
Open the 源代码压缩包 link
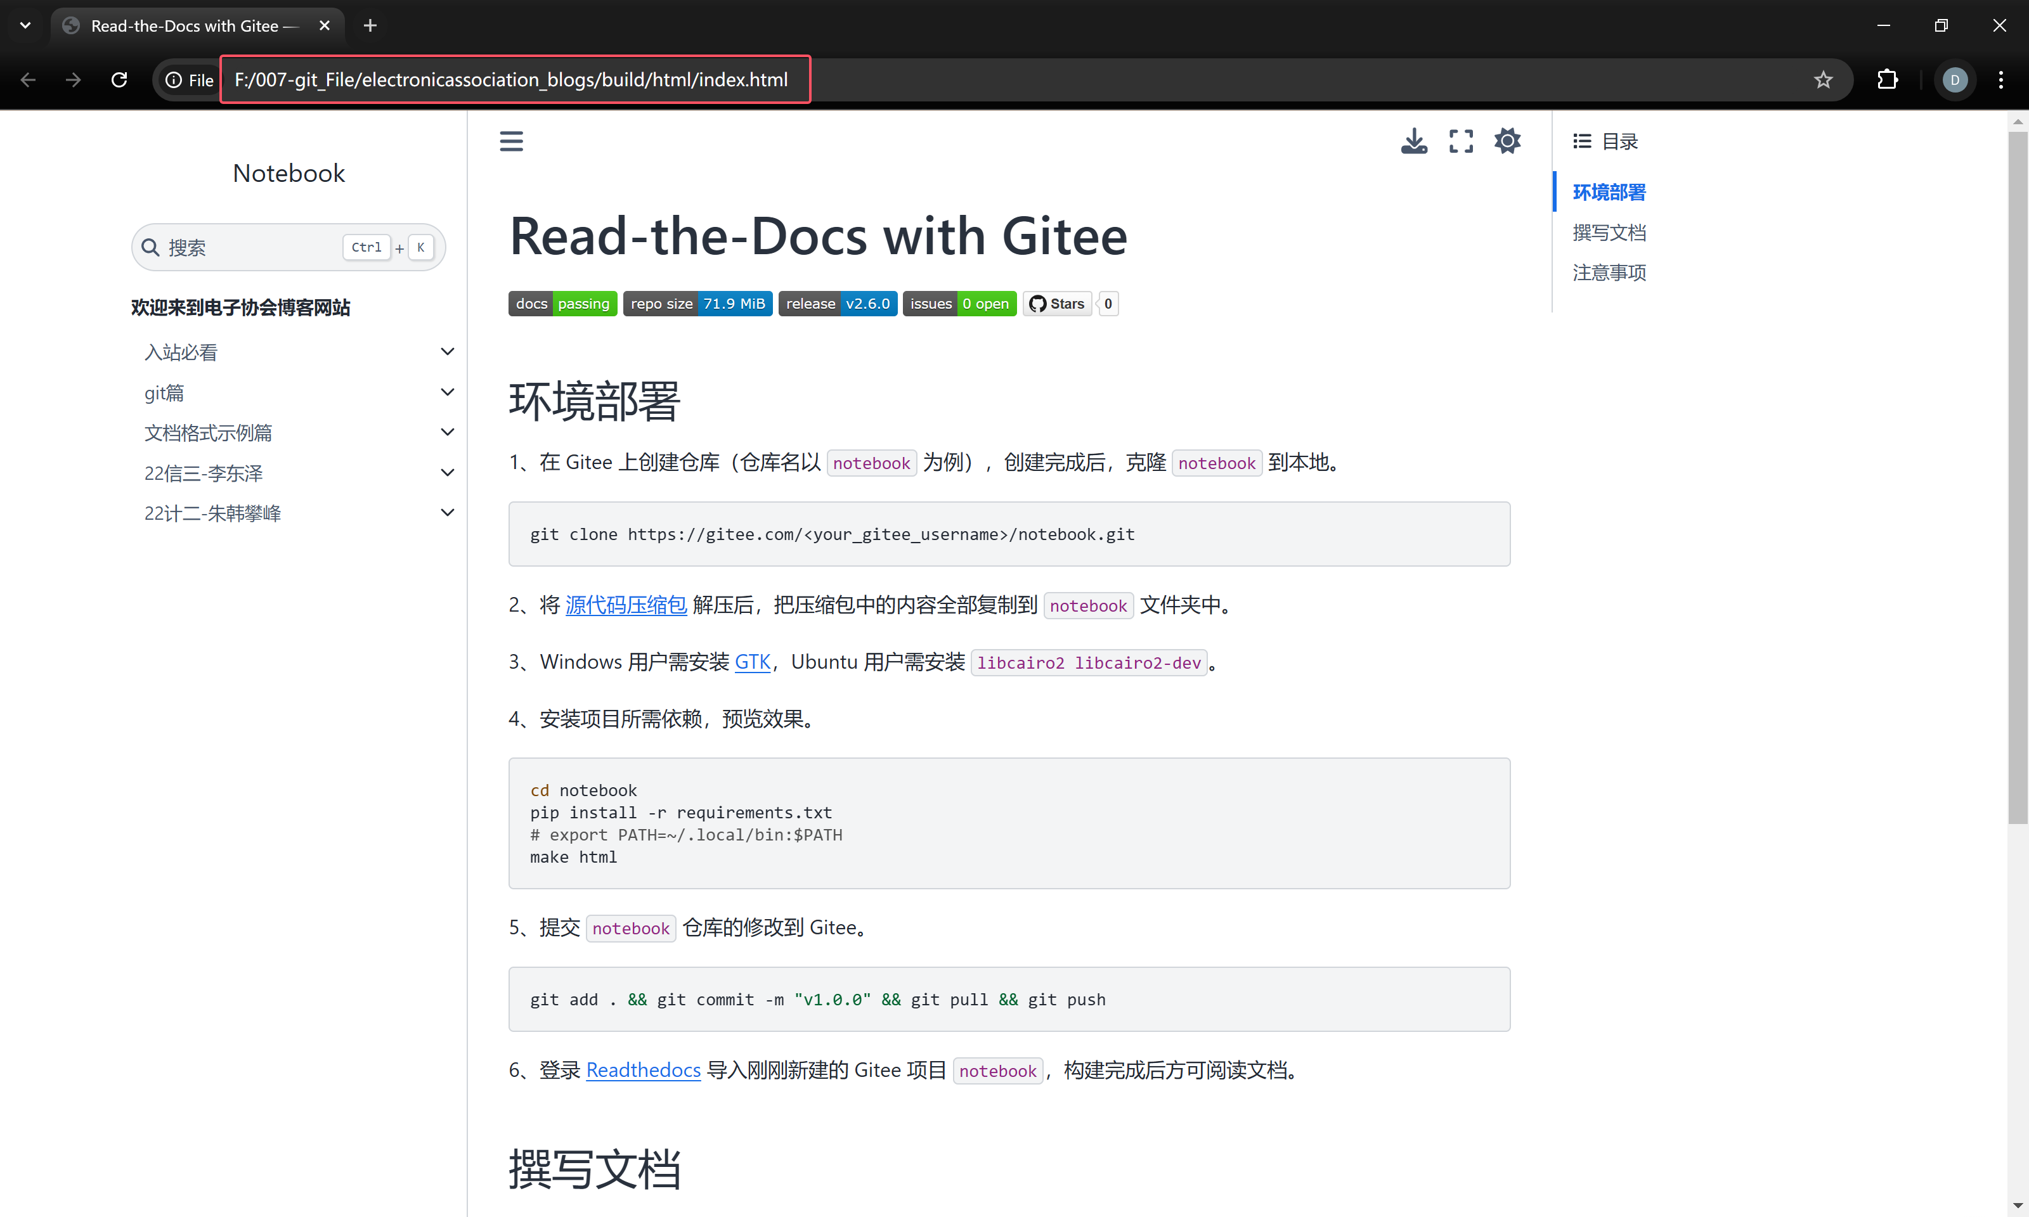[626, 605]
